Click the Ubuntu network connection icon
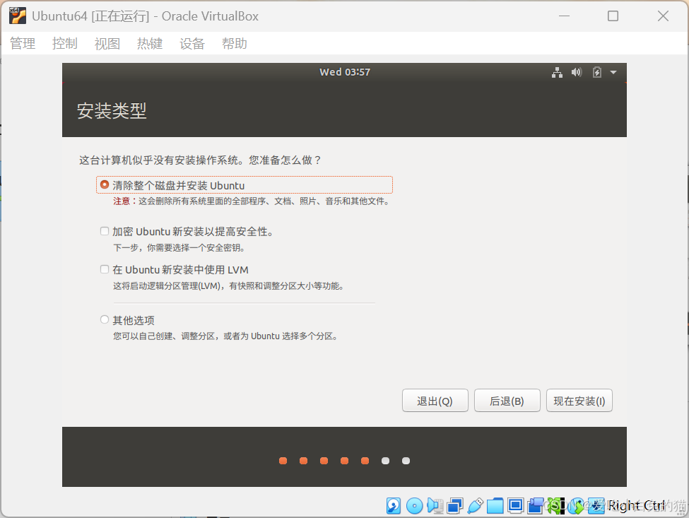 click(557, 73)
